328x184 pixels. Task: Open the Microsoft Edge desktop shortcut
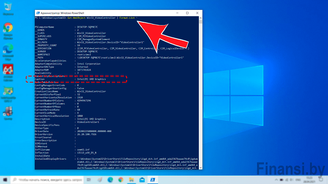pyautogui.click(x=8, y=52)
